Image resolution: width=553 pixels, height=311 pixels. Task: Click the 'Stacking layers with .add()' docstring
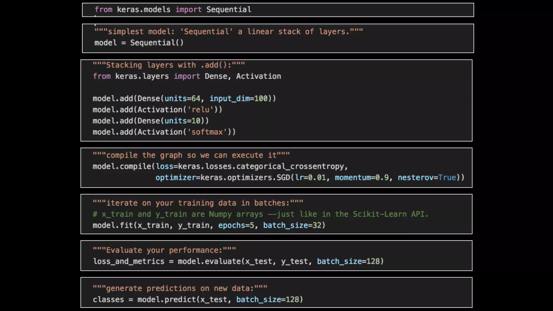point(169,65)
